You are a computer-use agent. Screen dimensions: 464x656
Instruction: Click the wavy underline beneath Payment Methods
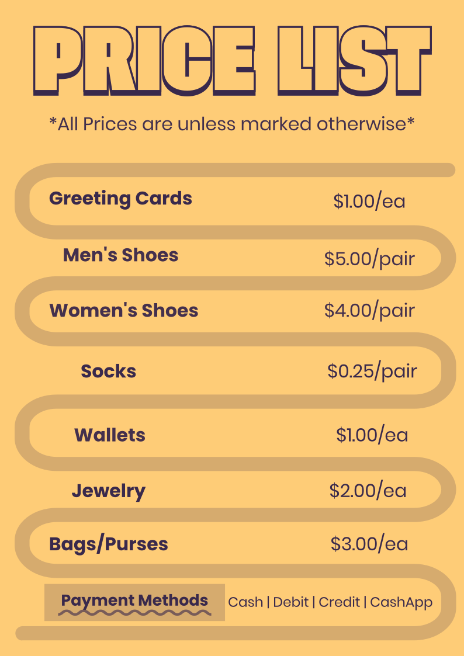pos(134,613)
